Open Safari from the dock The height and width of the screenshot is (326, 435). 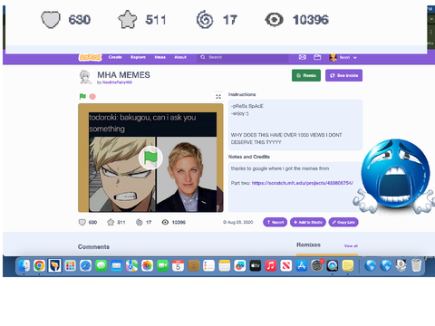(85, 266)
